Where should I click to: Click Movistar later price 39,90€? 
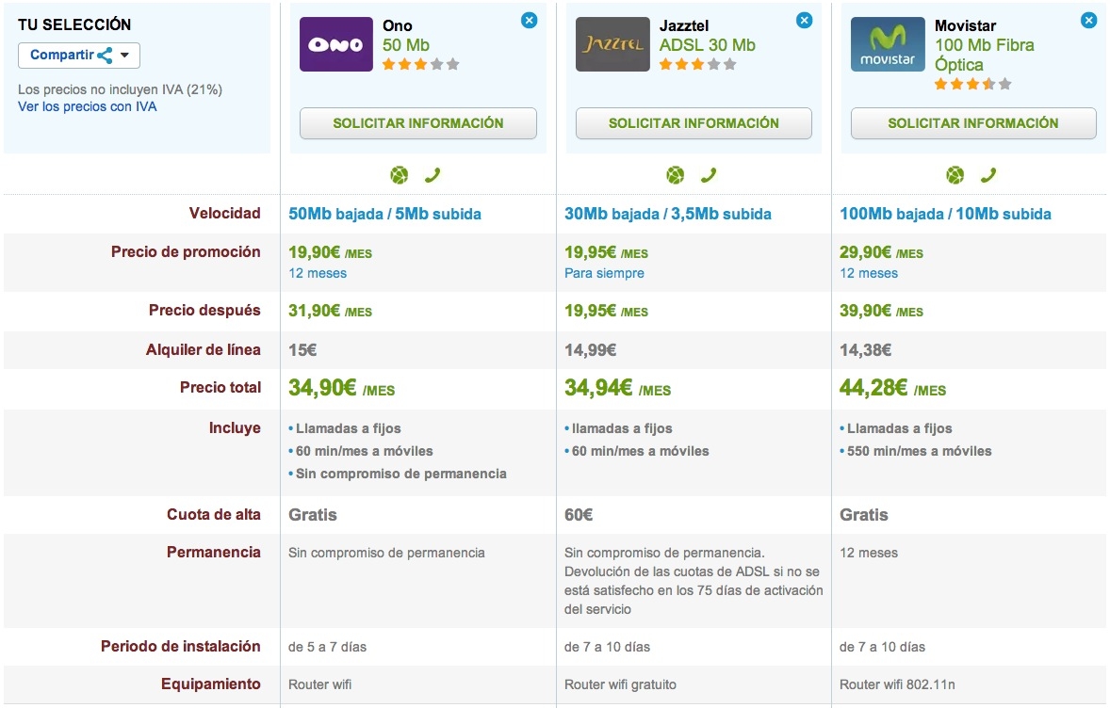click(x=881, y=312)
